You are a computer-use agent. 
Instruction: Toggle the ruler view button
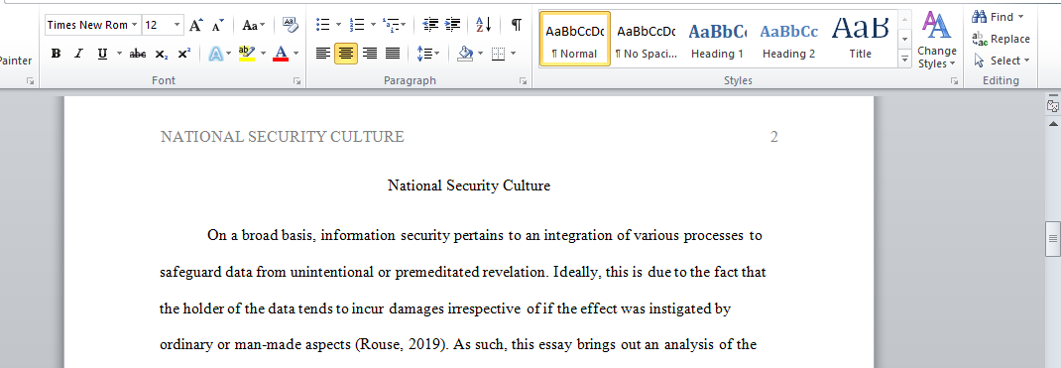pyautogui.click(x=1053, y=106)
